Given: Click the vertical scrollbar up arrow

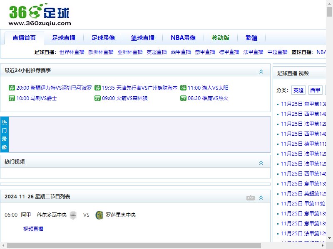Looking at the screenshot, I should 329,3.
